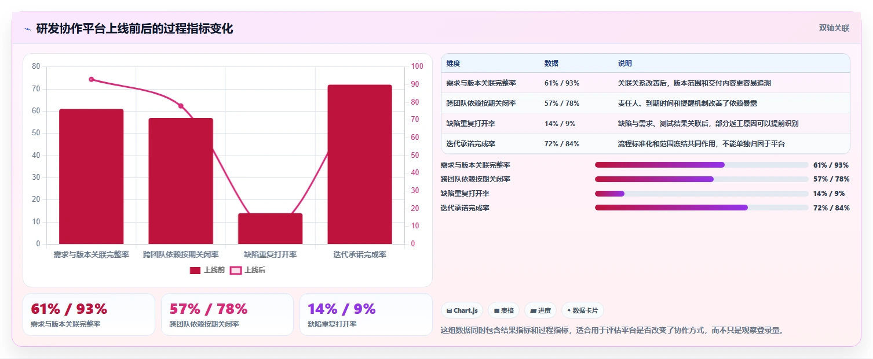873x359 pixels.
Task: Click x-axis label 迭代承诺完成率
Action: 360,254
